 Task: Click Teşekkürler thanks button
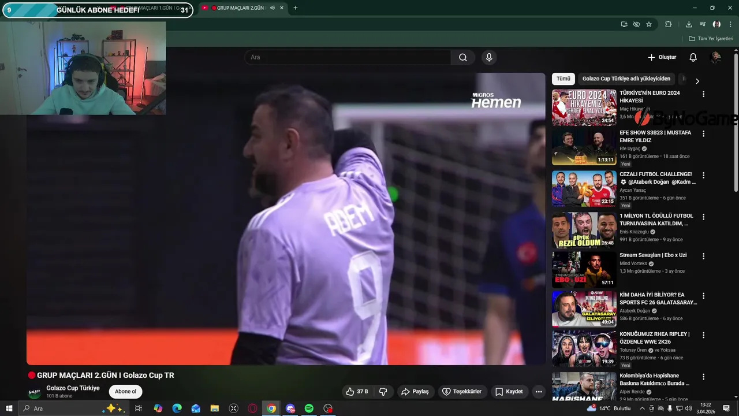point(462,391)
